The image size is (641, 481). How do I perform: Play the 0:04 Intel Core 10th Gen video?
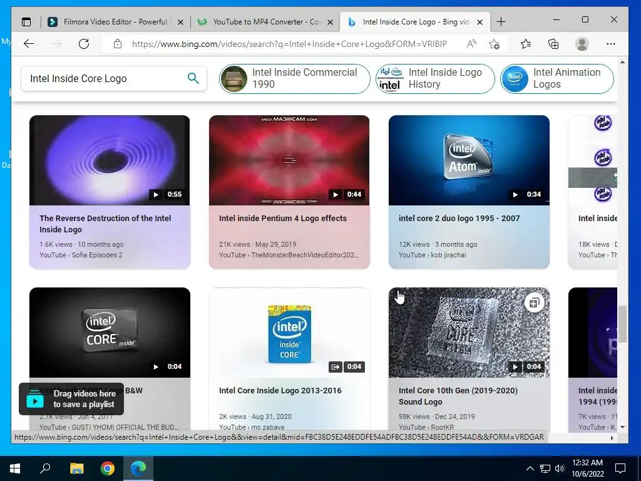(x=515, y=366)
